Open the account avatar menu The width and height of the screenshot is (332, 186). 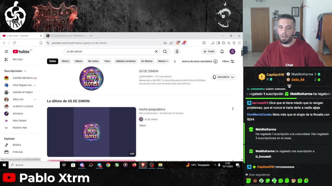232,51
